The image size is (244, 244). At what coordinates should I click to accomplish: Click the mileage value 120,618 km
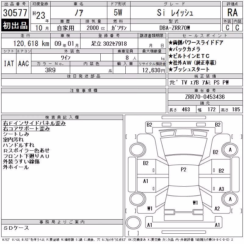31,43
